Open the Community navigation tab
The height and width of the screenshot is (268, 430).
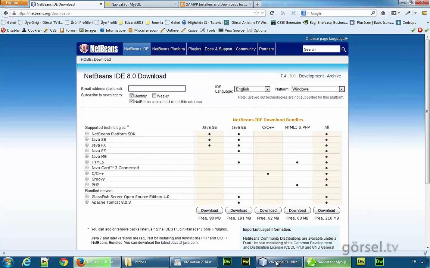pyautogui.click(x=246, y=49)
